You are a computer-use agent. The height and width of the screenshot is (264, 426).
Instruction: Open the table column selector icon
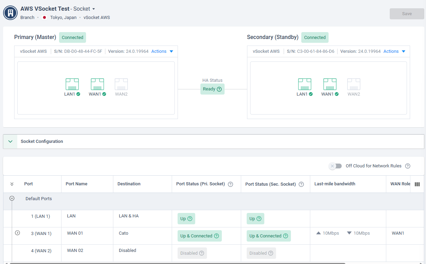[x=417, y=184]
